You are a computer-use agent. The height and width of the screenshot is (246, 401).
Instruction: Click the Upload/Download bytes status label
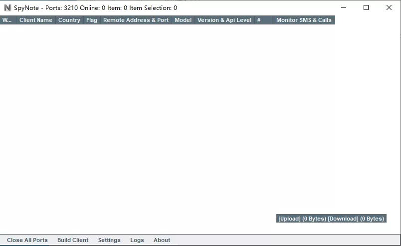[331, 219]
